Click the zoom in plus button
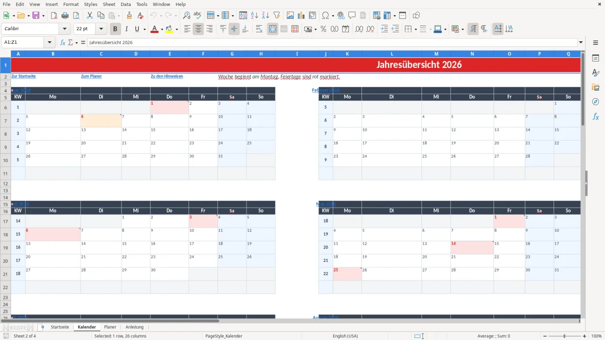Screen dimensions: 605x340 click(584, 336)
